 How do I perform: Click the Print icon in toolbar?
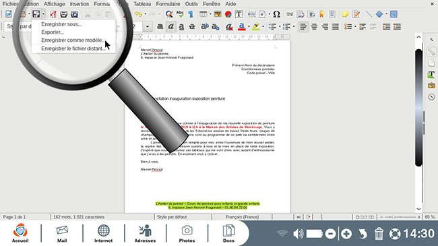point(64,14)
